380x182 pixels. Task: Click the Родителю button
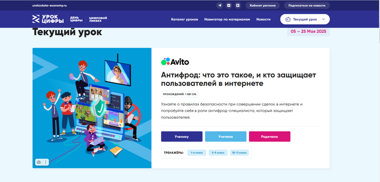pyautogui.click(x=269, y=136)
